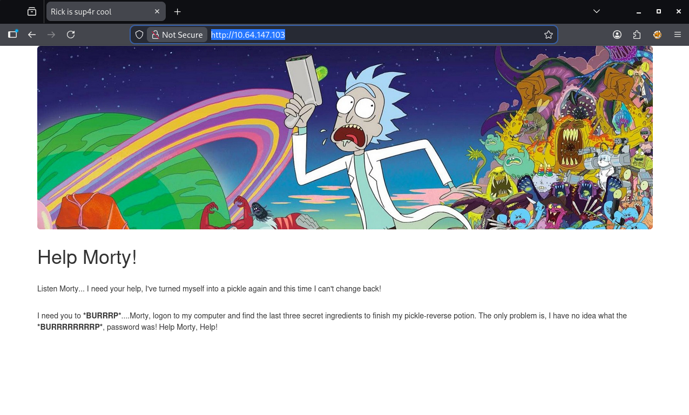The width and height of the screenshot is (689, 415).
Task: Open Firefox View recent browsing icon
Action: [32, 11]
